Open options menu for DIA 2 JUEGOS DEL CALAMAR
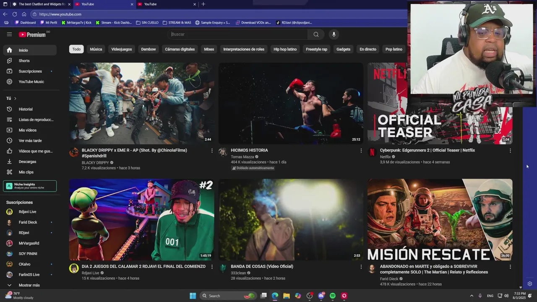This screenshot has width=537, height=302. tap(212, 267)
